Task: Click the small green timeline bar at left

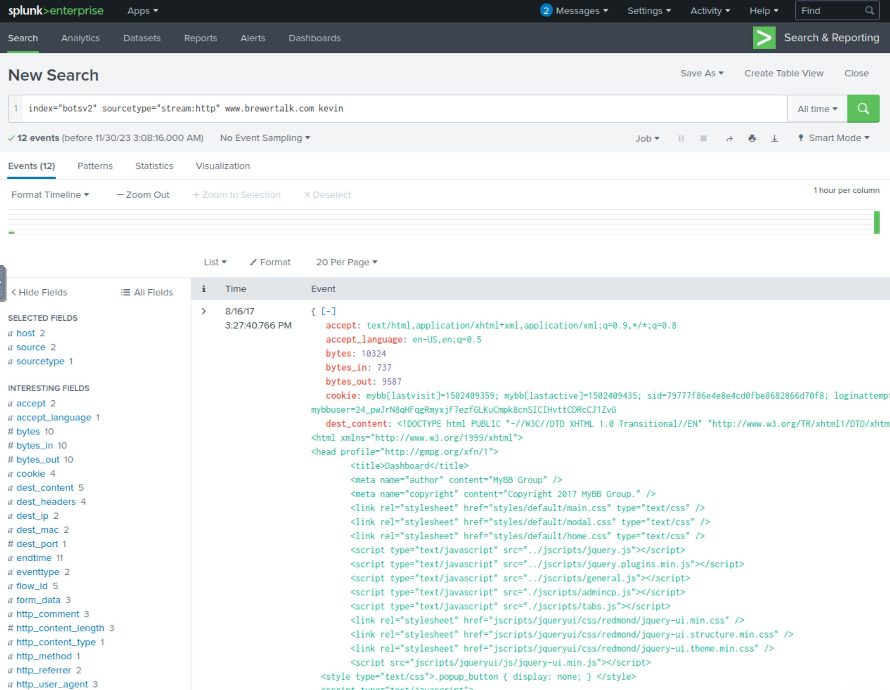Action: click(x=11, y=232)
